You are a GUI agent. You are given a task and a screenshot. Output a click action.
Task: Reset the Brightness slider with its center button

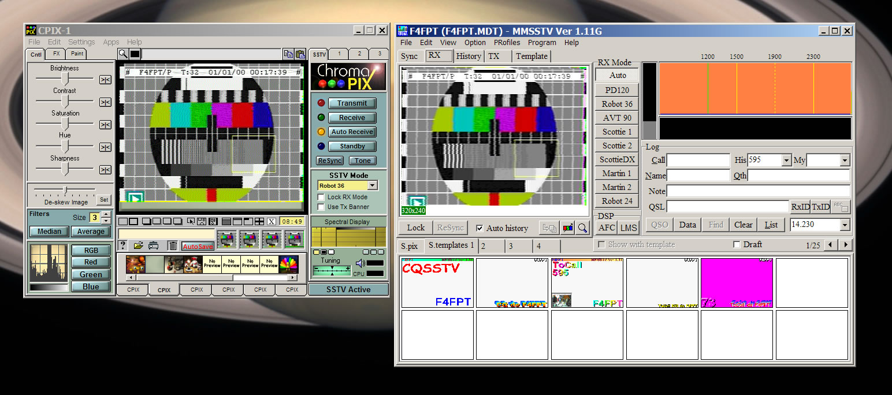pyautogui.click(x=105, y=80)
